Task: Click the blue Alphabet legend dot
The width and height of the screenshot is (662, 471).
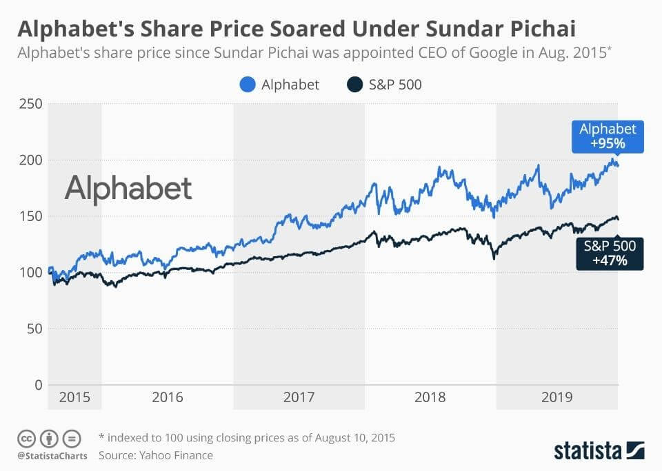Action: coord(248,84)
